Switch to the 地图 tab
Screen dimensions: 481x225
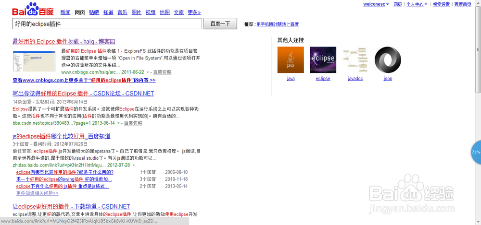pos(165,12)
